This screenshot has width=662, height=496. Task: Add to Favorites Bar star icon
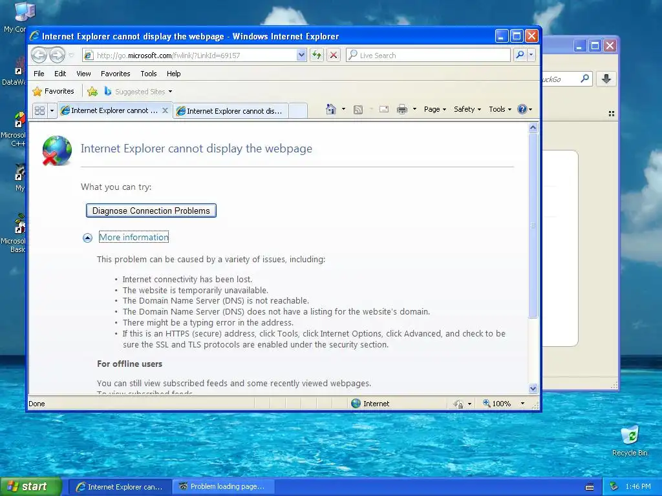tap(92, 92)
